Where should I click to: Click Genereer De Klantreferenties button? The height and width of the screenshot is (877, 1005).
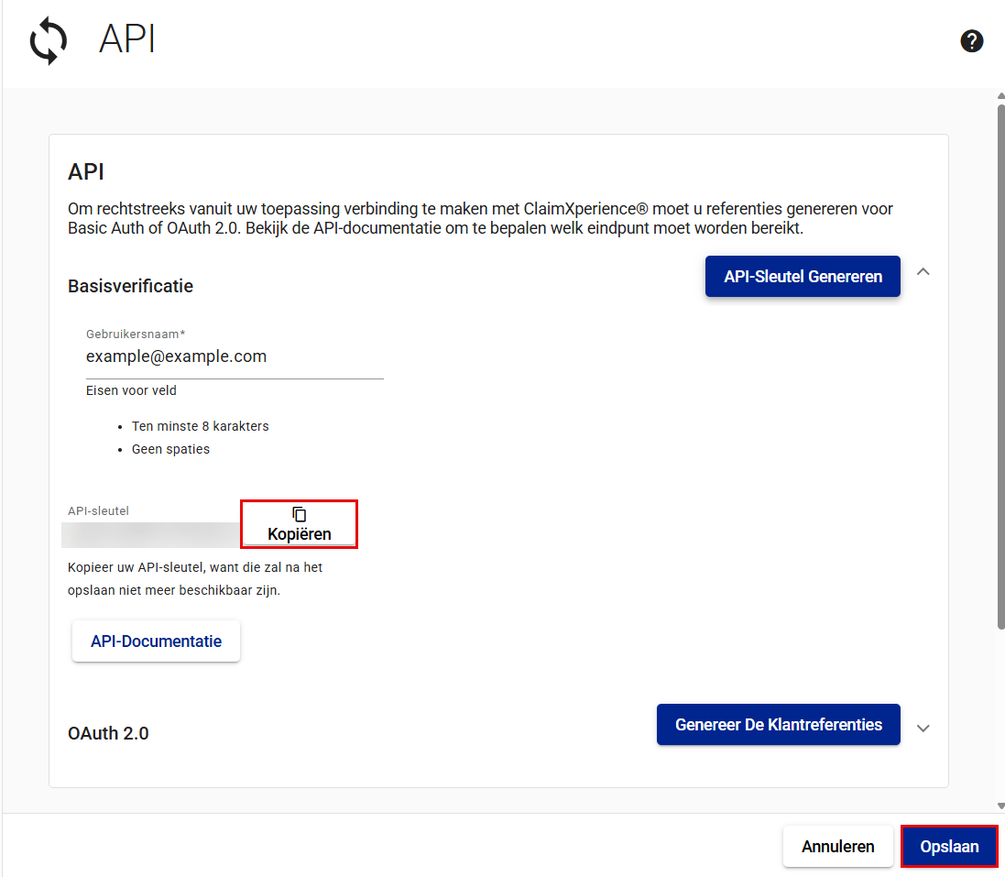pos(778,725)
